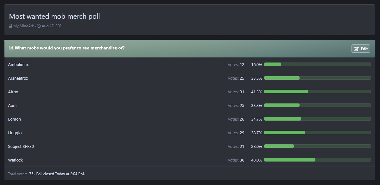The image size is (380, 185).
Task: Open MyJMindArk author profile link
Action: point(23,26)
